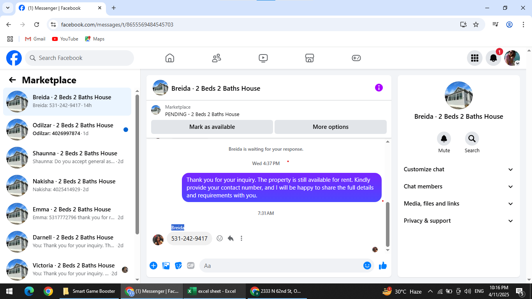This screenshot has height=299, width=532.
Task: Open the emoji picker in composer
Action: tap(367, 266)
